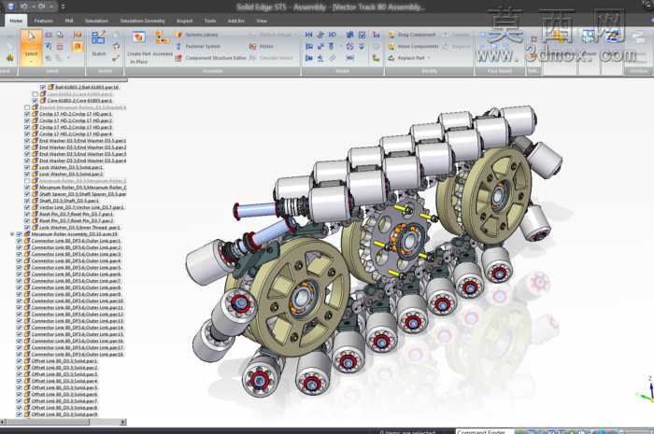The image size is (654, 434).
Task: Click the Simulate Motor icon
Action: tap(253, 58)
